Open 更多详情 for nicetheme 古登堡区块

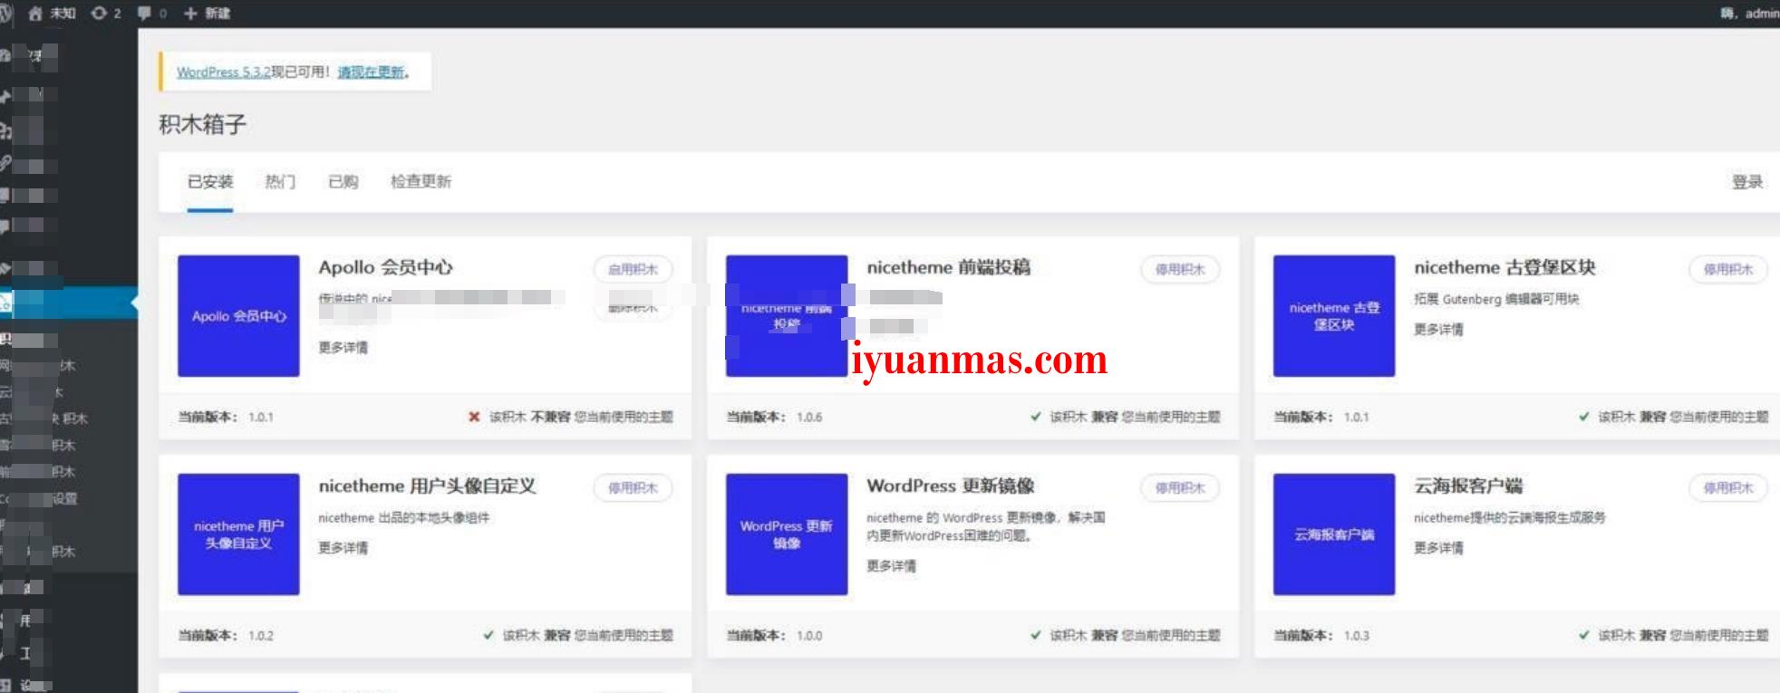pos(1438,329)
